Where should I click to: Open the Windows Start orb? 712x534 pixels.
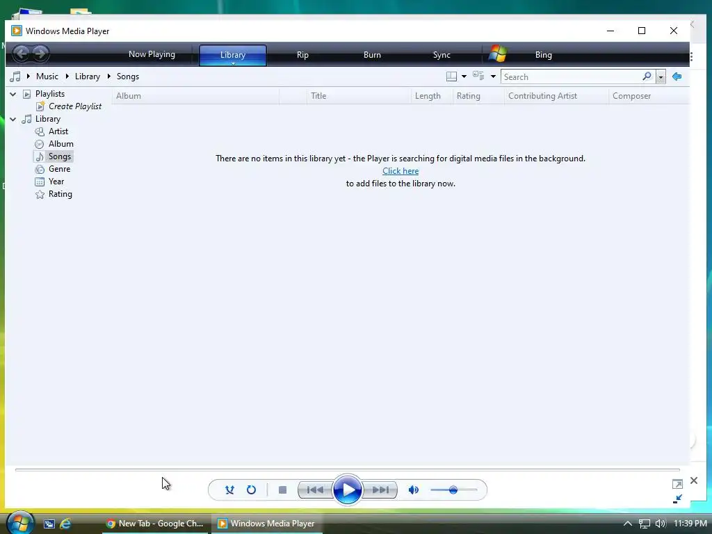(x=20, y=523)
